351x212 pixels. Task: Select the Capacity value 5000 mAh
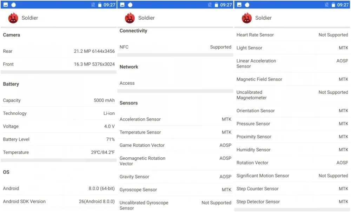(104, 100)
